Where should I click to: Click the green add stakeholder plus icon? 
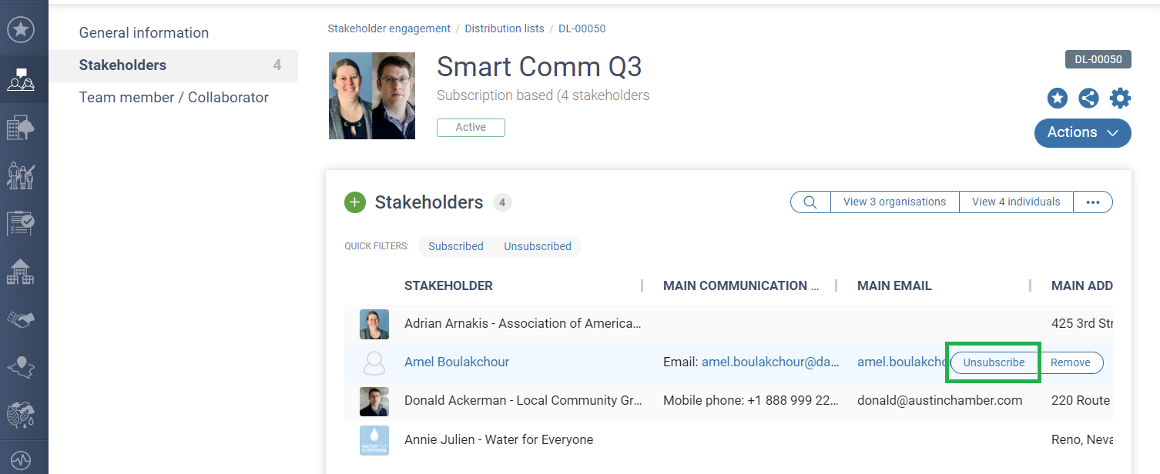coord(354,202)
